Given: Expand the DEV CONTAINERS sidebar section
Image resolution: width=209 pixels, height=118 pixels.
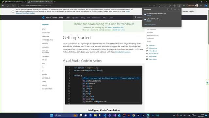Looking at the screenshot, I should 47,89.
